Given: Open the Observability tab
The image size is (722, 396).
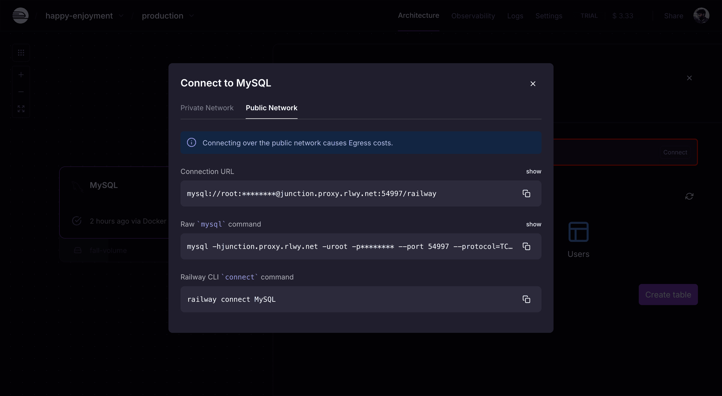Looking at the screenshot, I should pyautogui.click(x=473, y=16).
